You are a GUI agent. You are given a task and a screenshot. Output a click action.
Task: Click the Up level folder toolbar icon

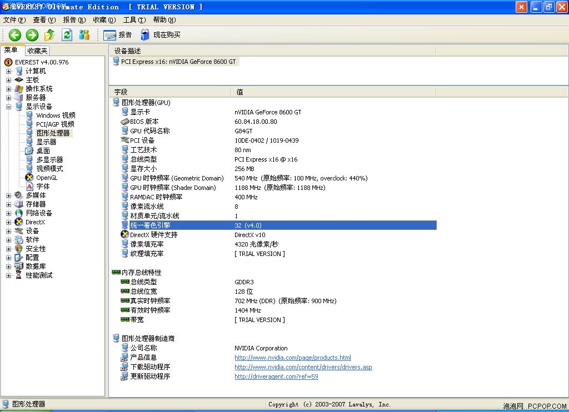point(49,35)
